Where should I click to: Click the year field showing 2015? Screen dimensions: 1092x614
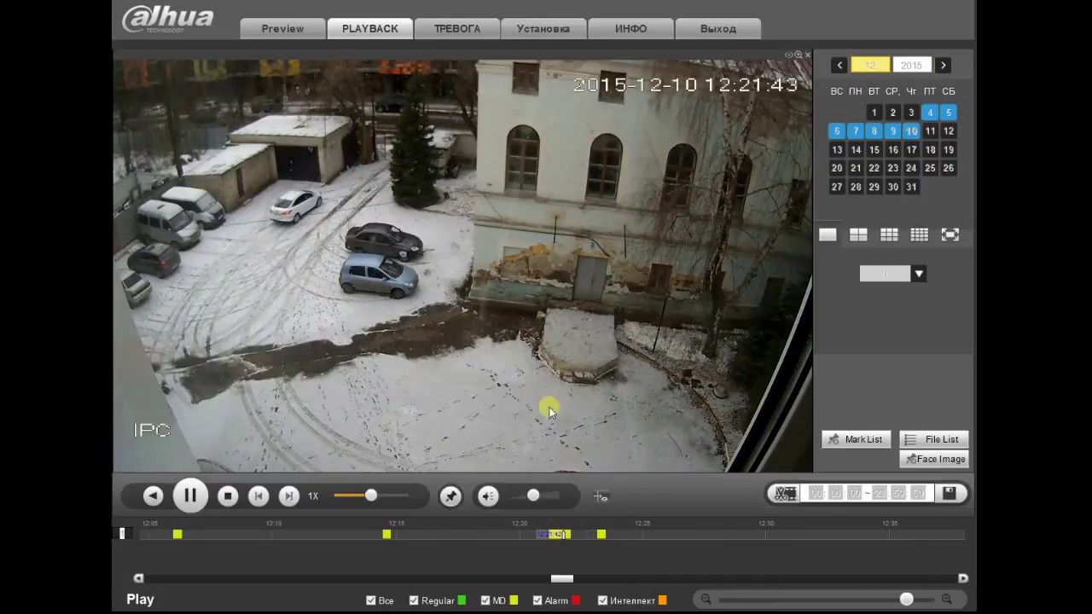(x=911, y=65)
